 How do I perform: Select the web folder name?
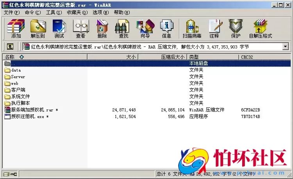[x=14, y=83]
